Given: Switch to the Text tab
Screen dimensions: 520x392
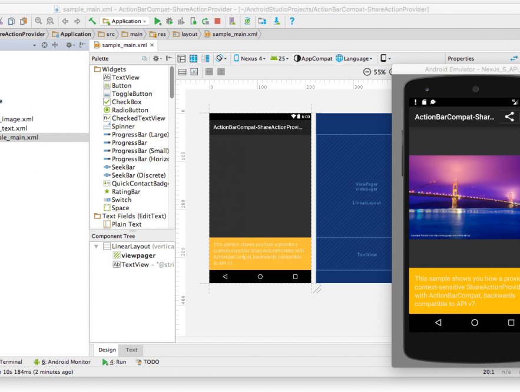Looking at the screenshot, I should (x=131, y=350).
